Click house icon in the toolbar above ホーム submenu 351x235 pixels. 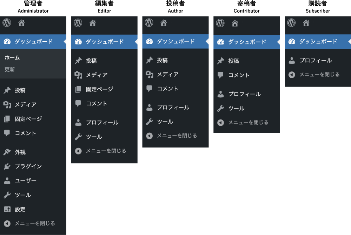pyautogui.click(x=21, y=23)
